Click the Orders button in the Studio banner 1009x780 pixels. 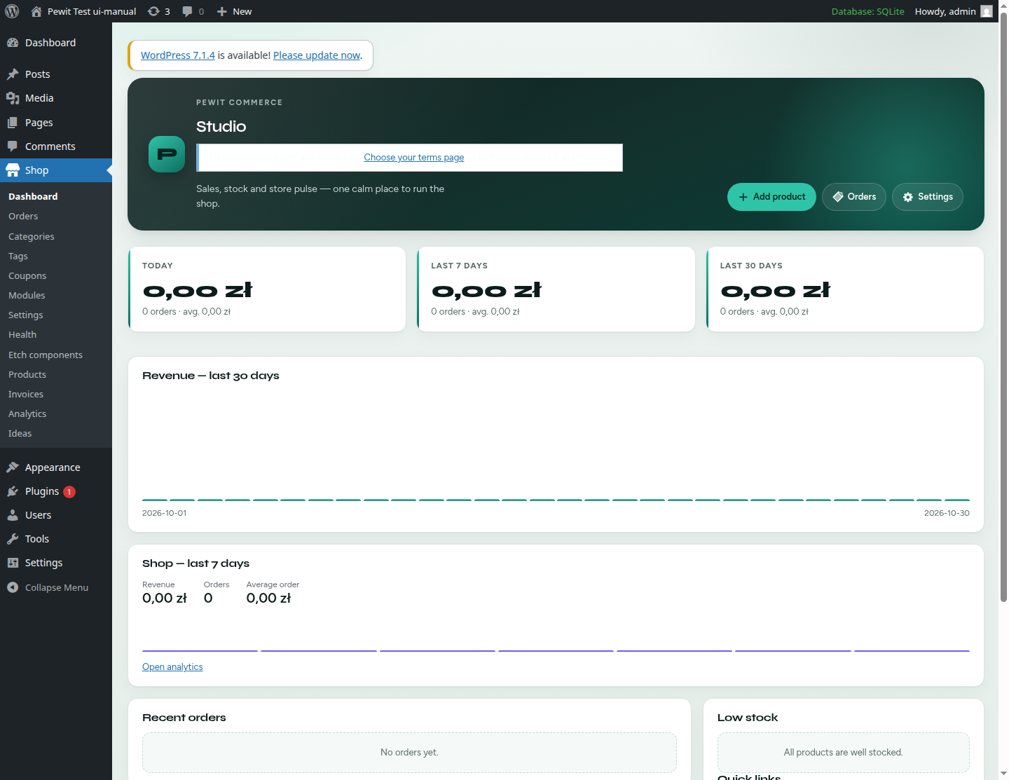pyautogui.click(x=854, y=197)
